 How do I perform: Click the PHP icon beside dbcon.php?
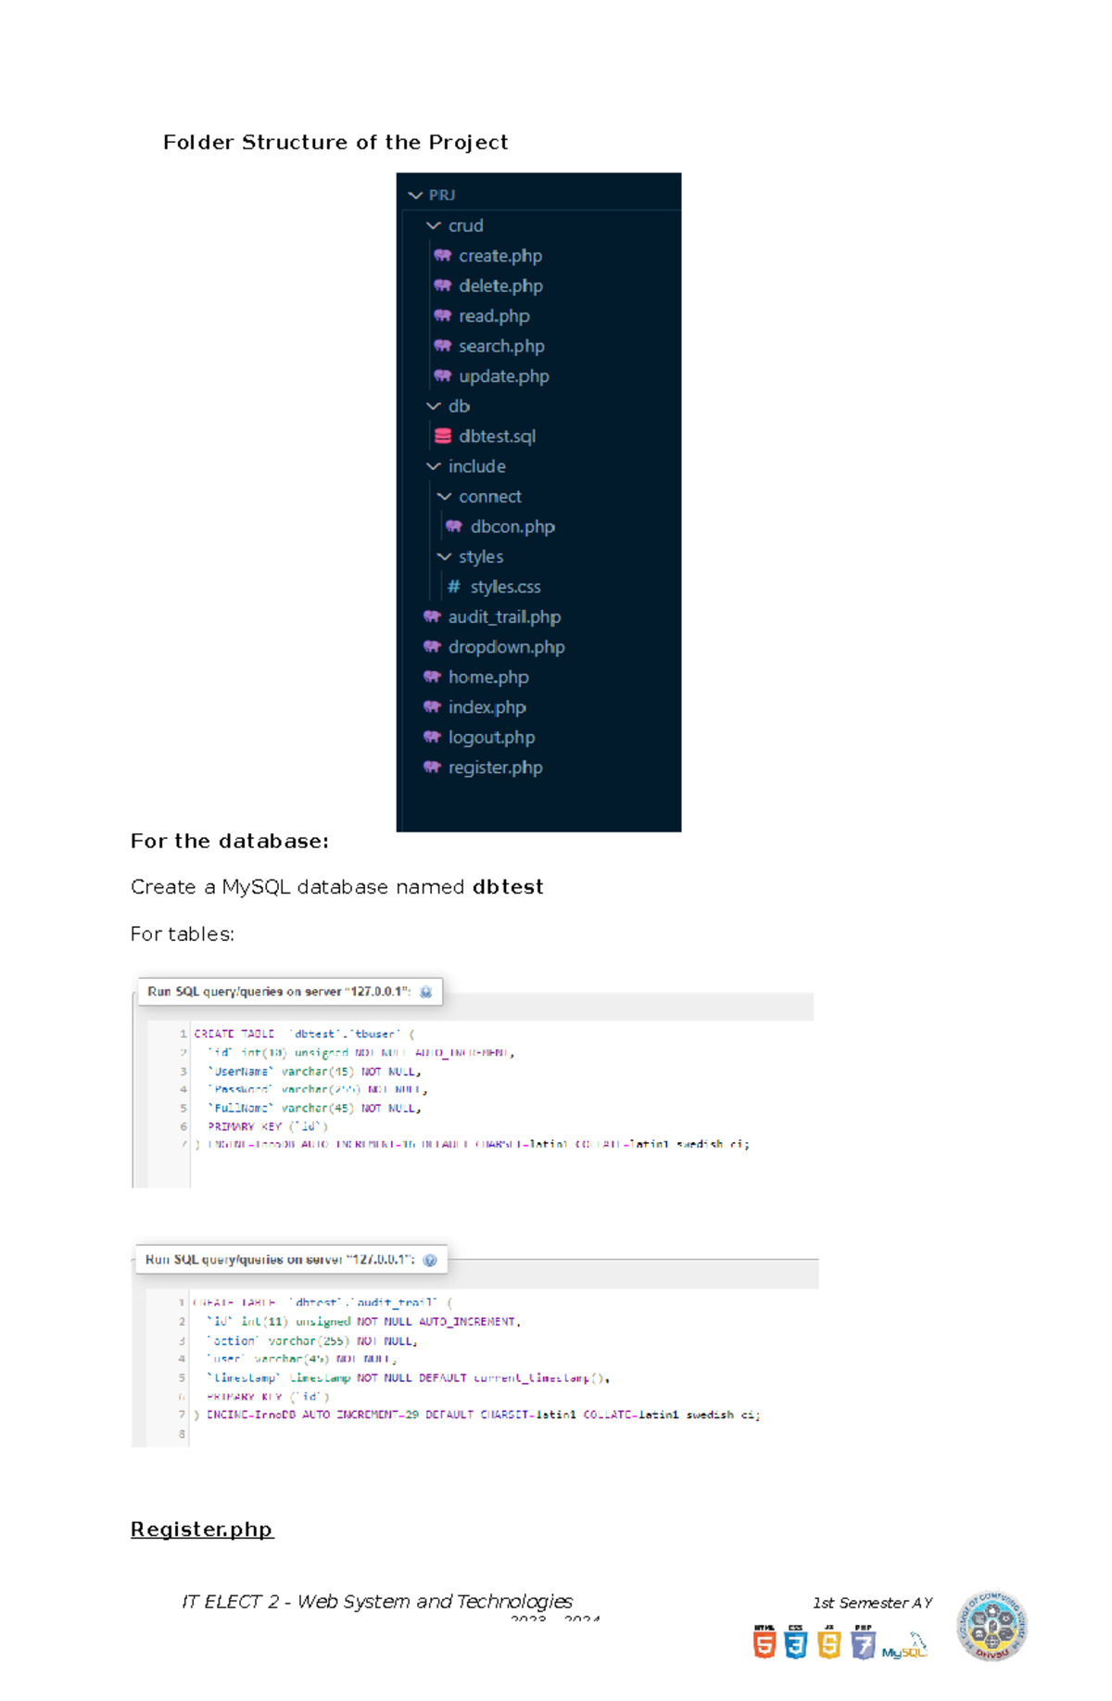pos(453,527)
